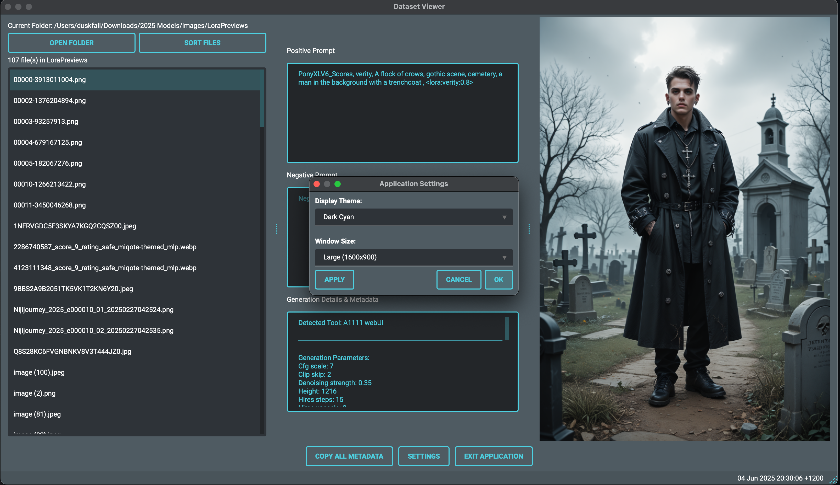Select file 00002-1376204894.png
The image size is (840, 485).
49,101
